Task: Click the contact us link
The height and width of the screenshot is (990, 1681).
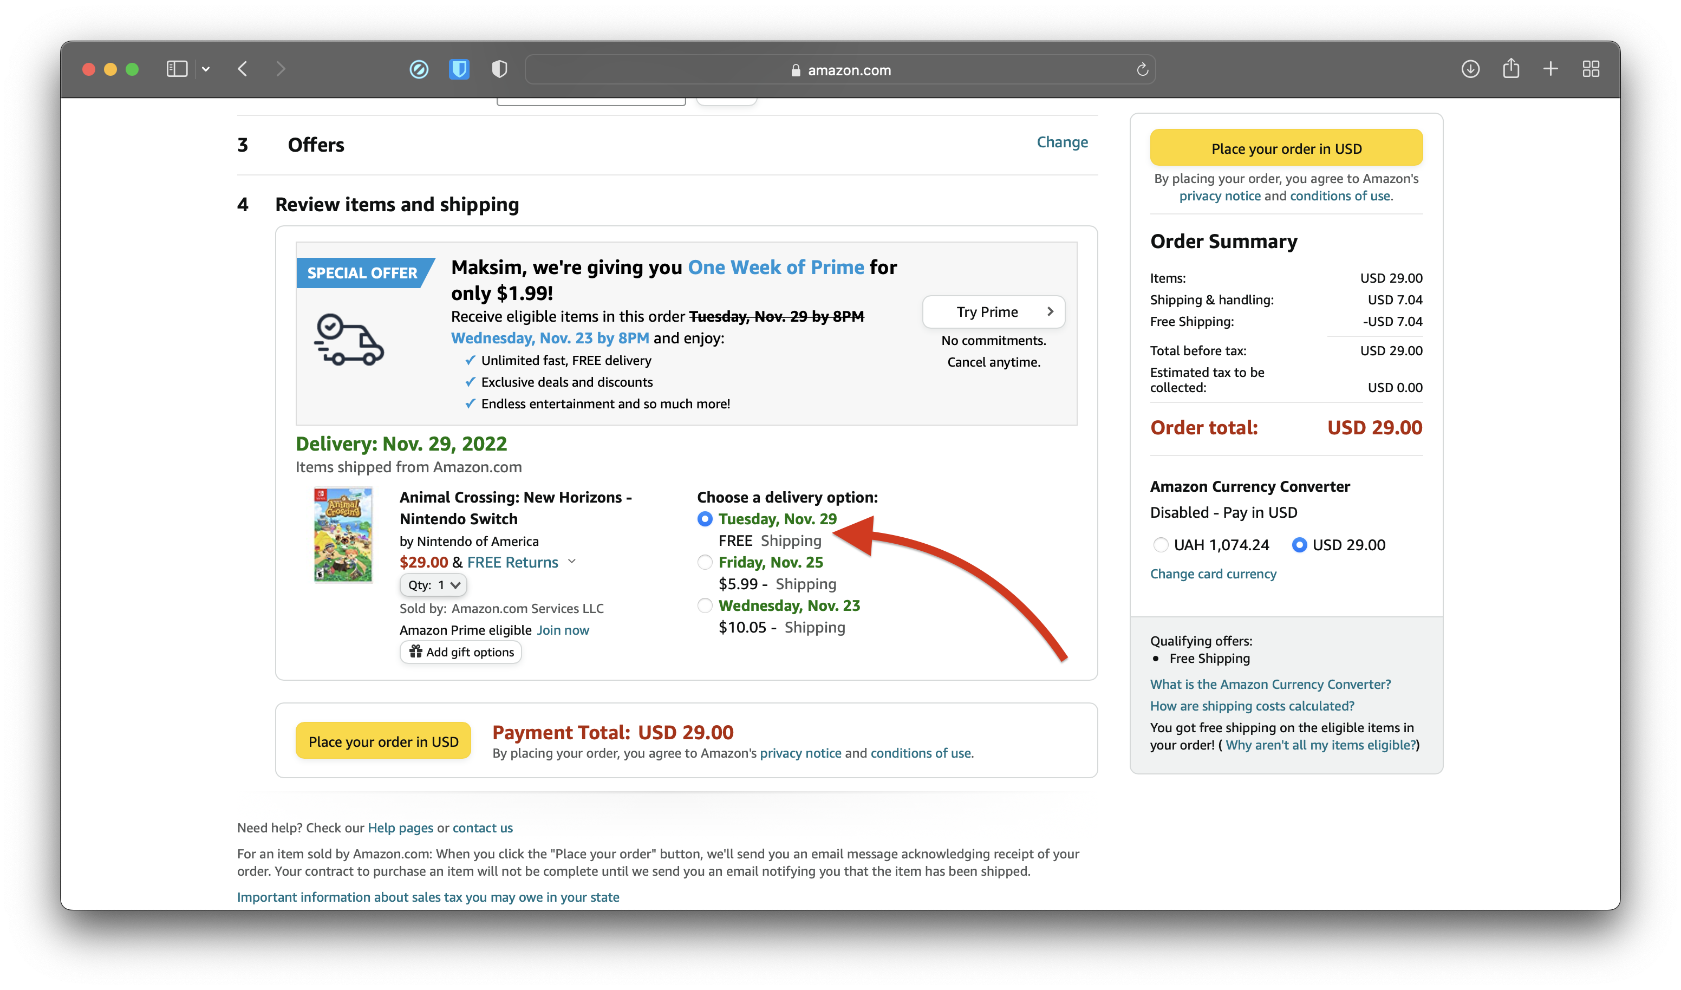Action: tap(483, 828)
